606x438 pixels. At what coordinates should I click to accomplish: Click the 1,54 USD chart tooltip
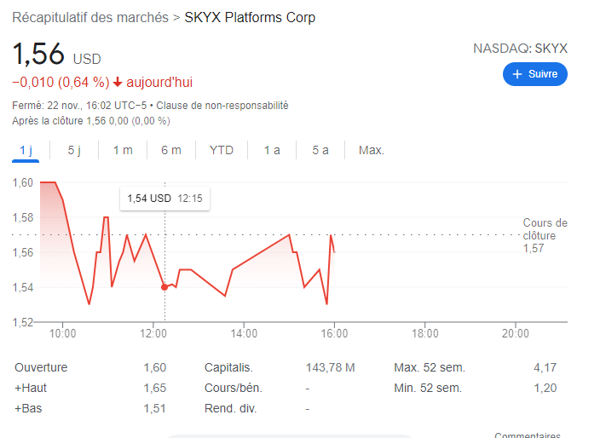(x=165, y=199)
